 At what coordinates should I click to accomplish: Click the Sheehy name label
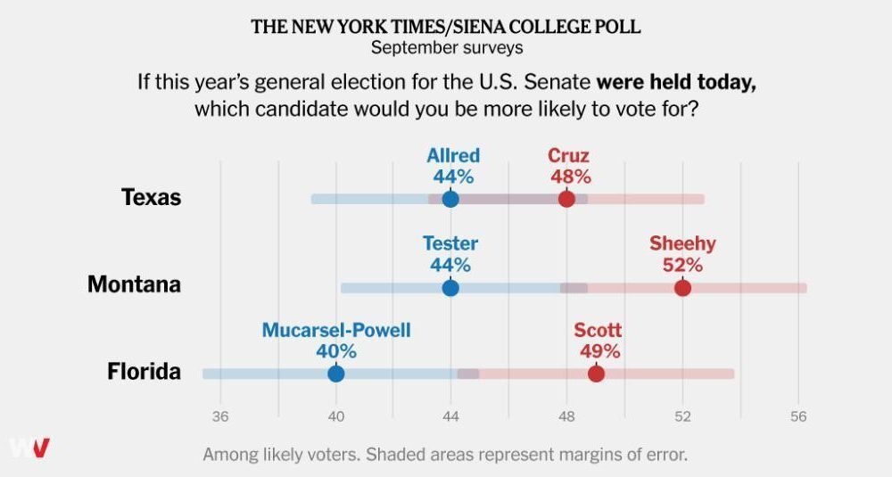pos(682,243)
